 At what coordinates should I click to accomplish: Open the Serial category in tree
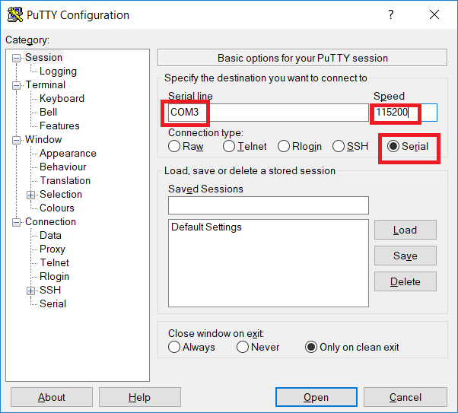coord(52,303)
